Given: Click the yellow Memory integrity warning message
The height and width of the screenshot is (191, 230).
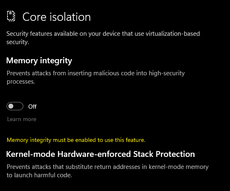Looking at the screenshot, I should point(76,140).
